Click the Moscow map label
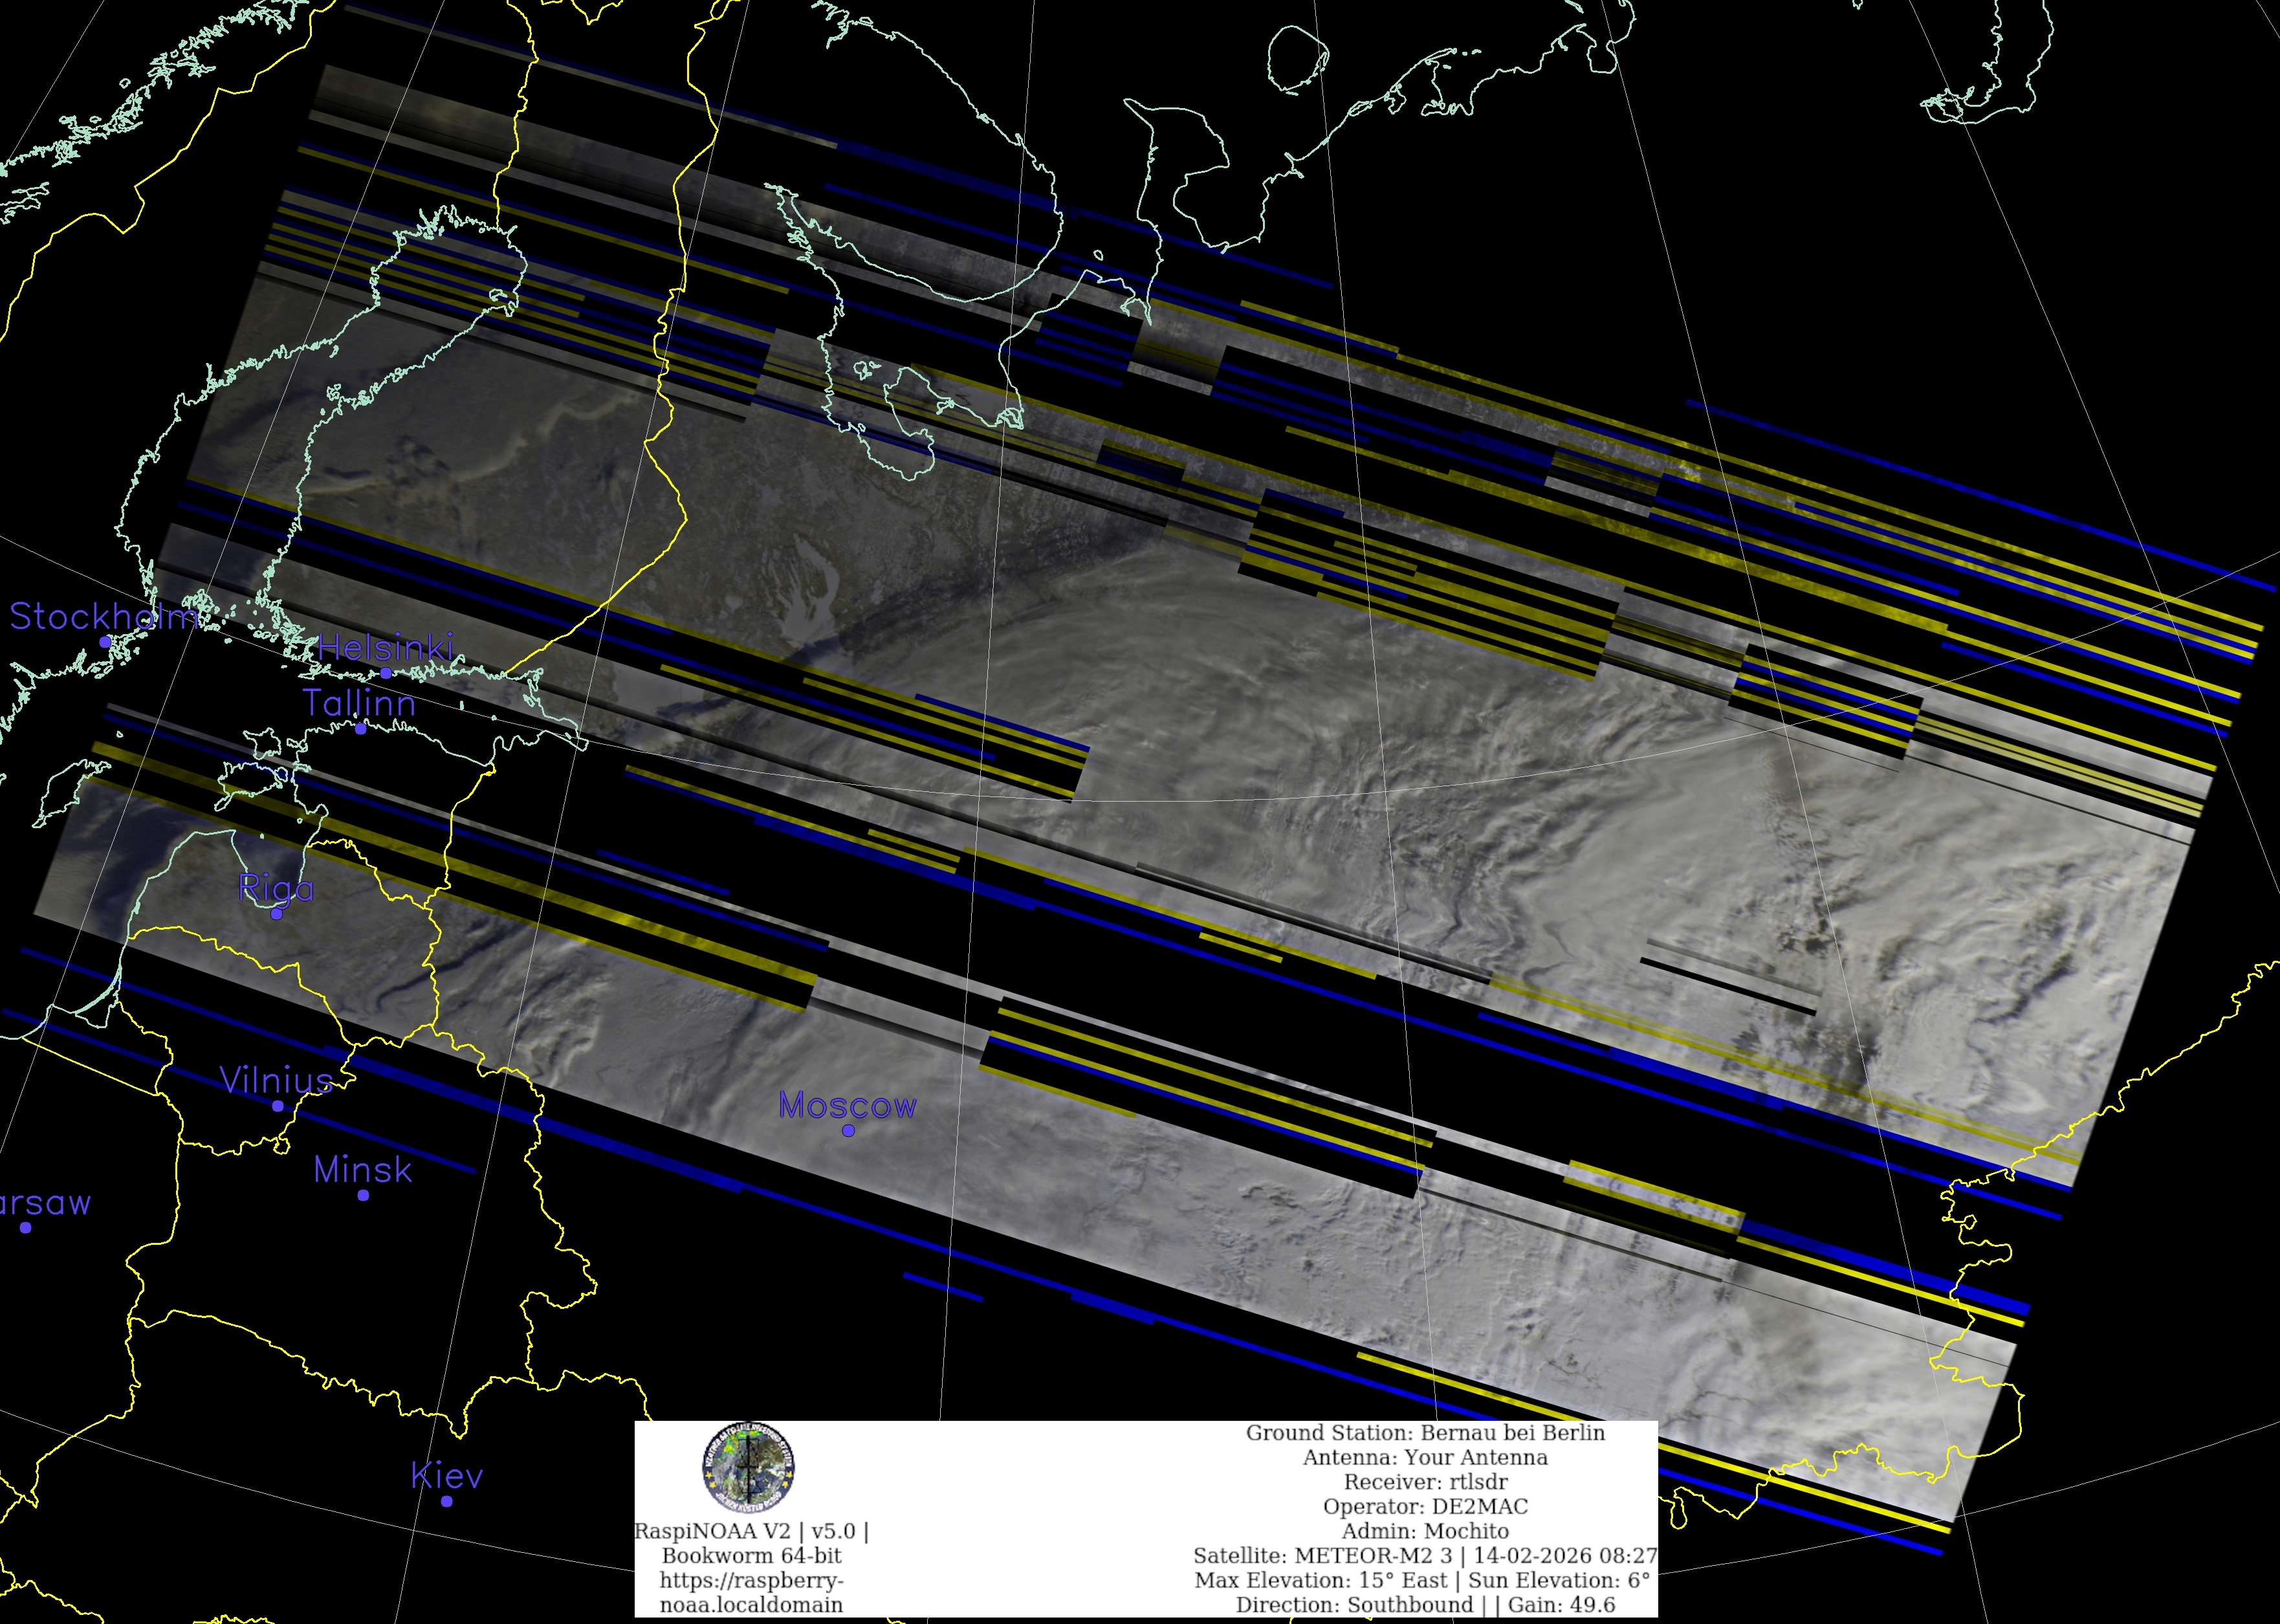Screen dimensions: 2280x1624 point(847,1105)
